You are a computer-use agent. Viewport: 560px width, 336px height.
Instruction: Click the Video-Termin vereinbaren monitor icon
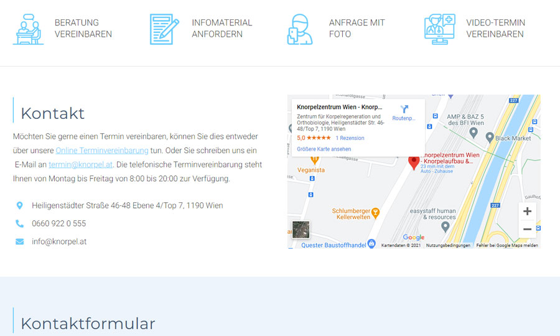coord(439,29)
